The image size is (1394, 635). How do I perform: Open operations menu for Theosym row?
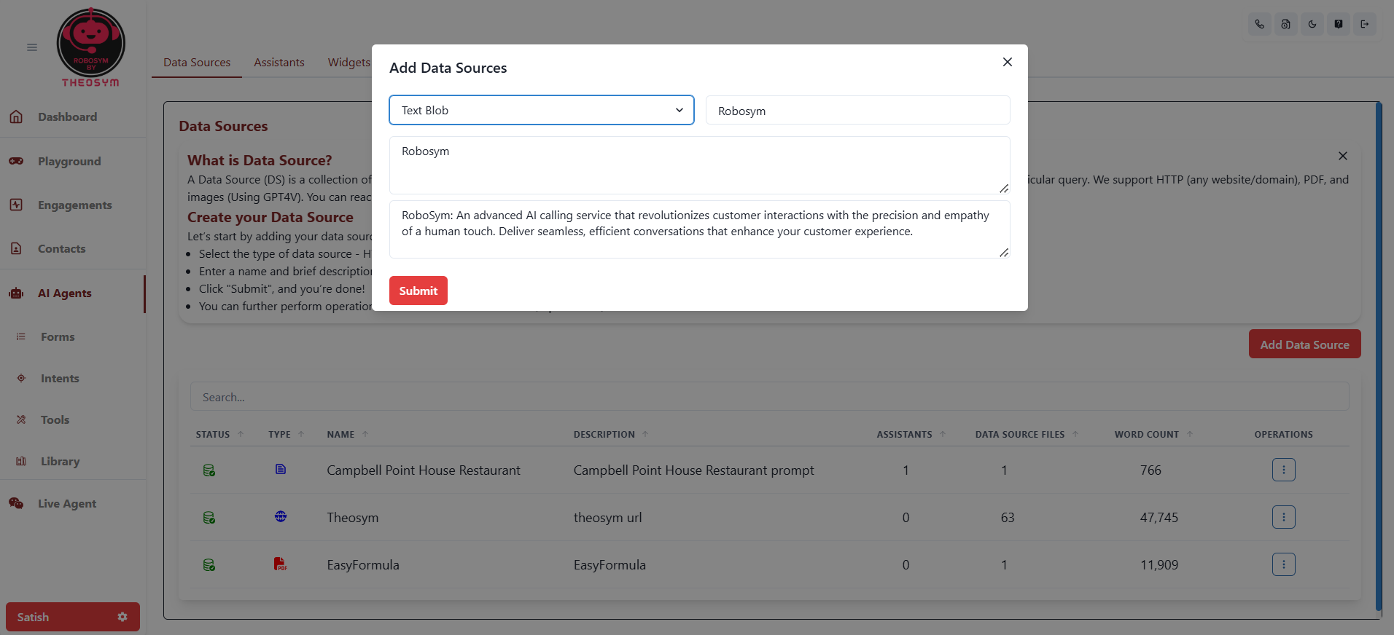pos(1284,517)
